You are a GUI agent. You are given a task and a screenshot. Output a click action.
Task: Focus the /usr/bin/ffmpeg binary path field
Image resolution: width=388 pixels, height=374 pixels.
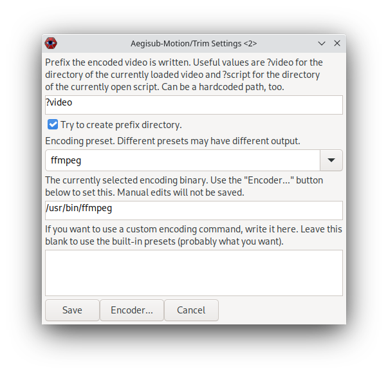(x=194, y=210)
